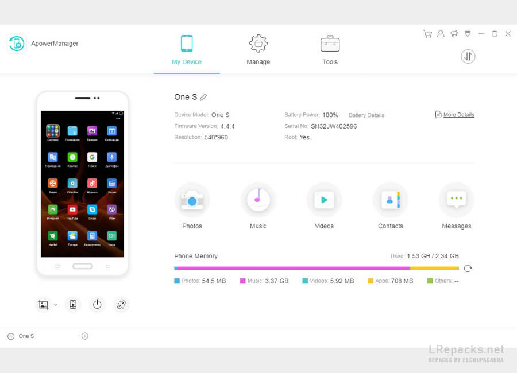This screenshot has height=373, width=517.
Task: Refresh phone memory usage
Action: (468, 268)
